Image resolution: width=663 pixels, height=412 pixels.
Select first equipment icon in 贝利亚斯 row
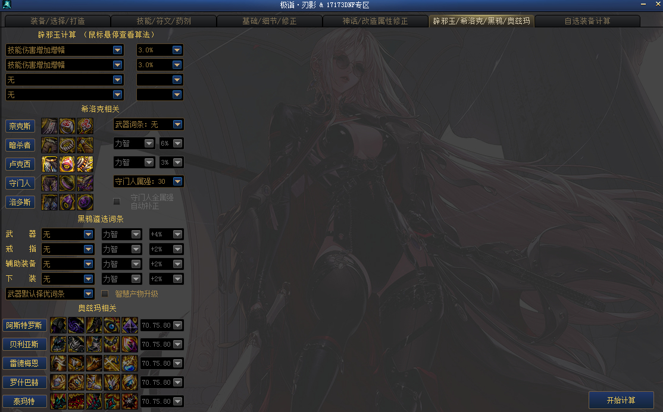pos(58,344)
